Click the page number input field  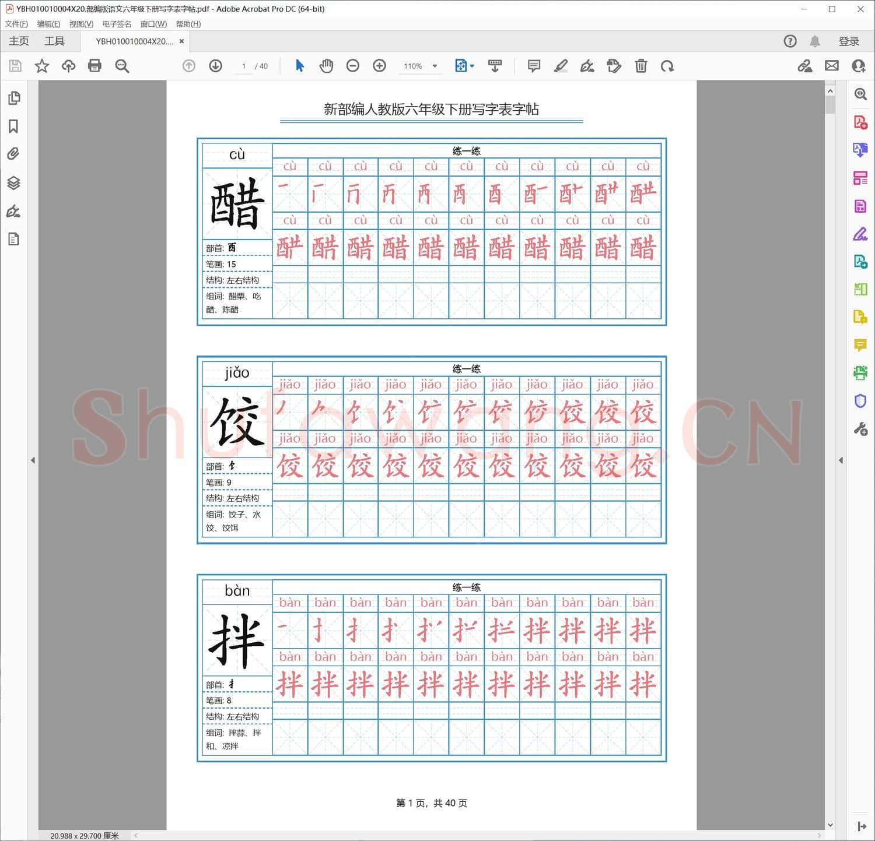pos(243,66)
